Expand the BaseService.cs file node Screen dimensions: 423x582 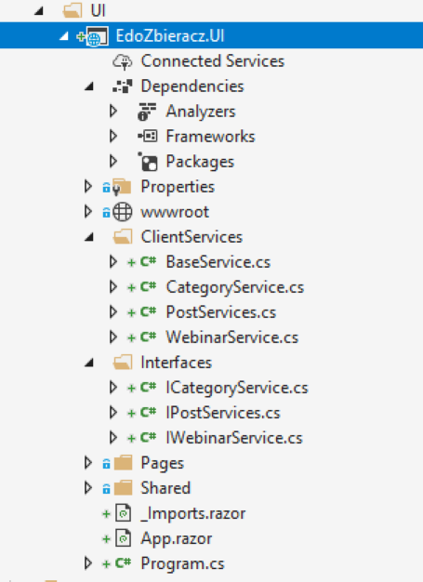(x=113, y=262)
